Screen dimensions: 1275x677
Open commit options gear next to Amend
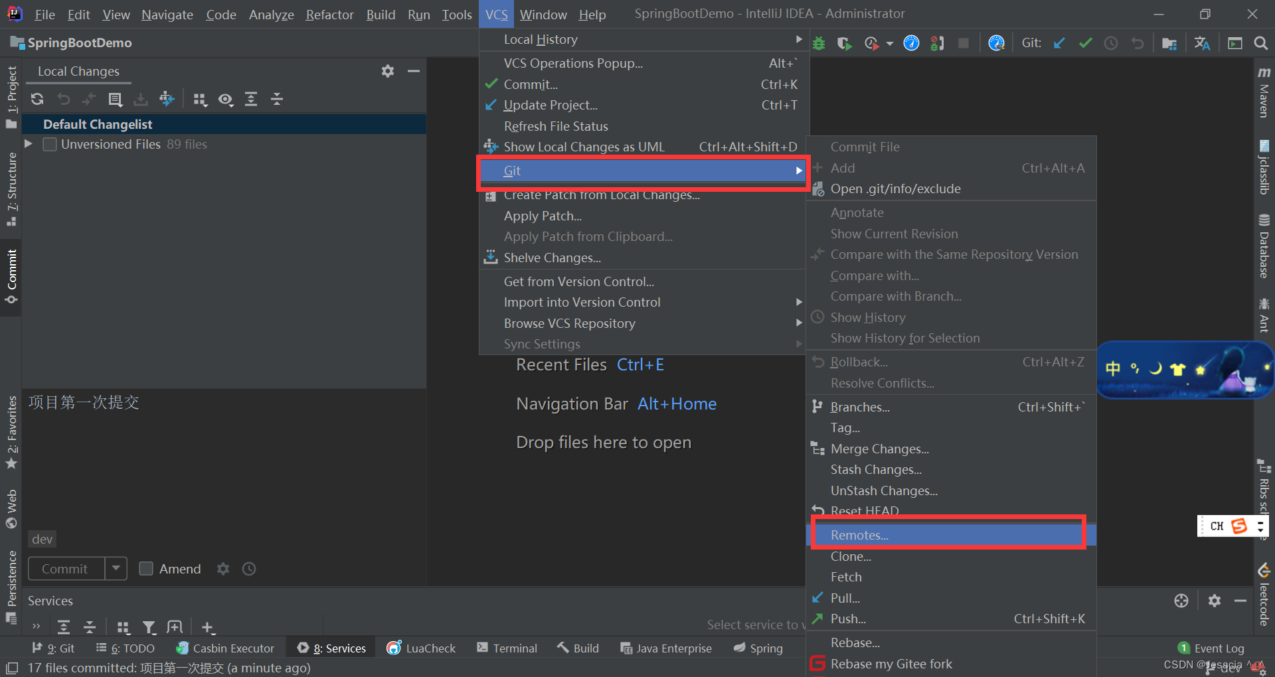pyautogui.click(x=223, y=568)
